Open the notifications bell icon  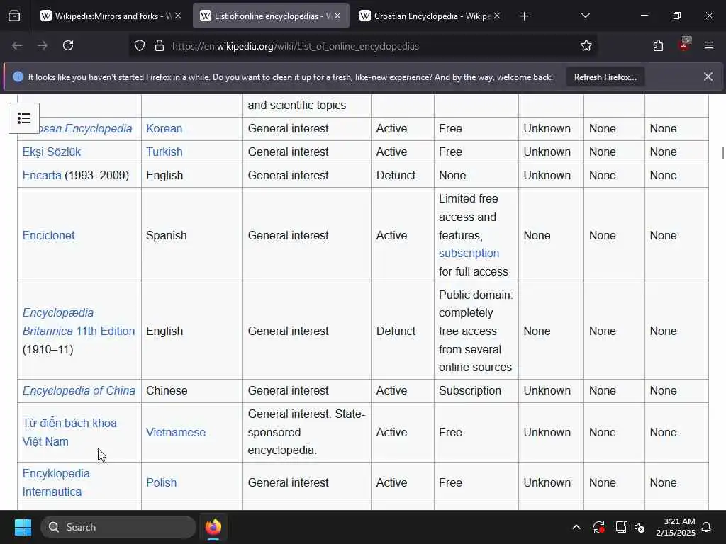(707, 527)
